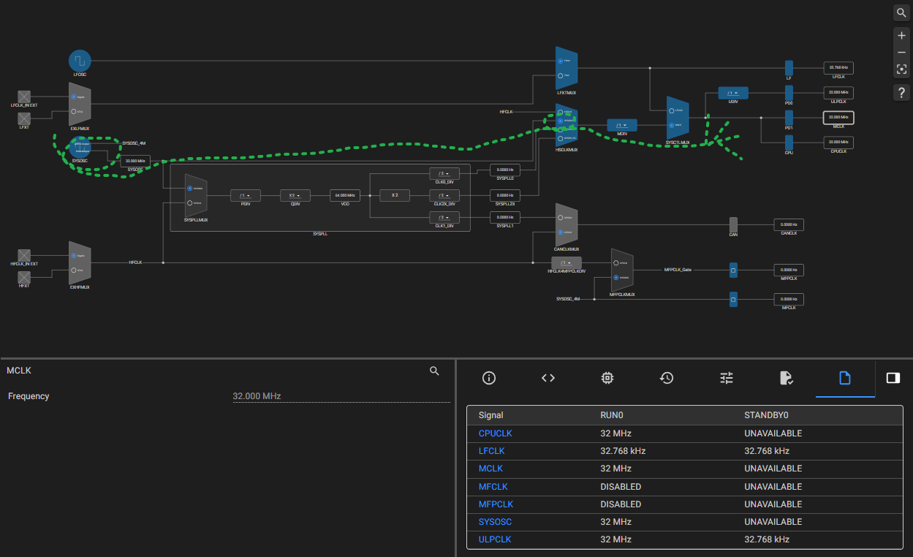Select the upper input of SYSCTLMUX
Screen dimensions: 913x557
(x=672, y=110)
